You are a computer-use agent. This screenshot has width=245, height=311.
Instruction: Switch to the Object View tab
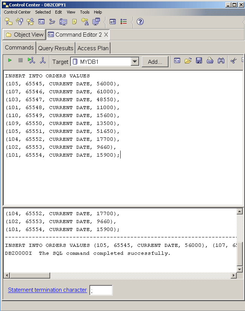[24, 35]
